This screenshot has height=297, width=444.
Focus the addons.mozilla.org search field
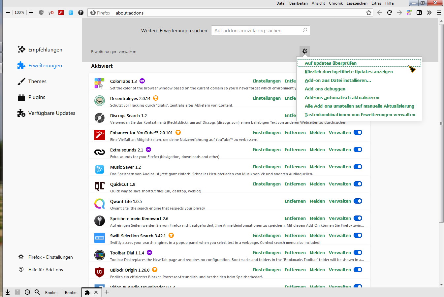(261, 30)
